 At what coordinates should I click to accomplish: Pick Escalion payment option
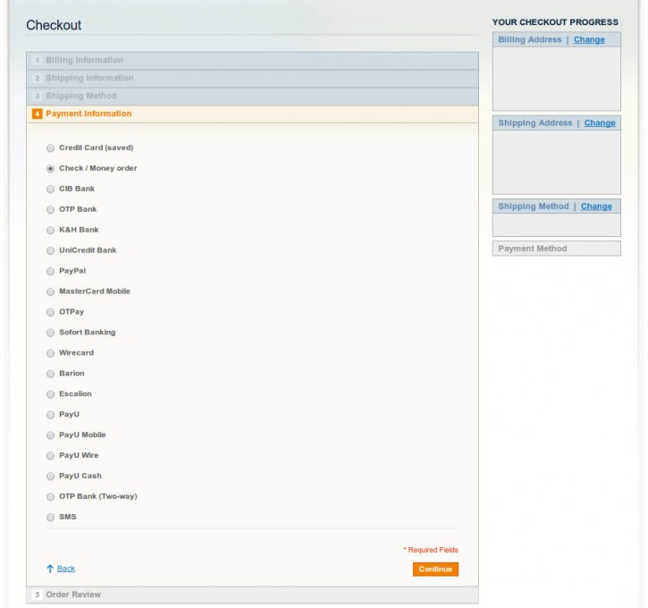pos(50,394)
